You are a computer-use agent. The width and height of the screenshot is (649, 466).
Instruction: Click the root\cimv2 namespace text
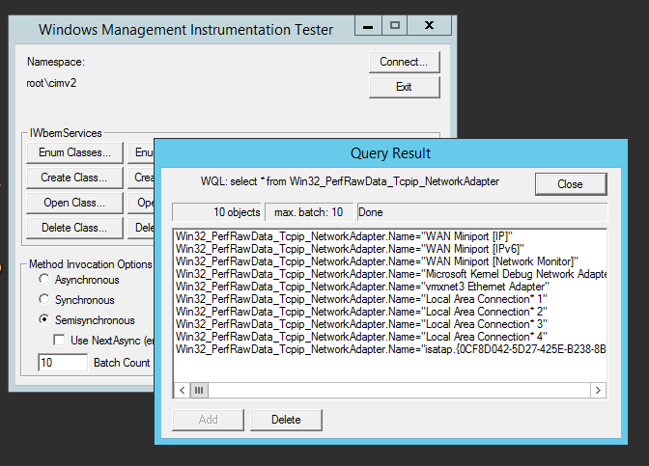[x=51, y=83]
